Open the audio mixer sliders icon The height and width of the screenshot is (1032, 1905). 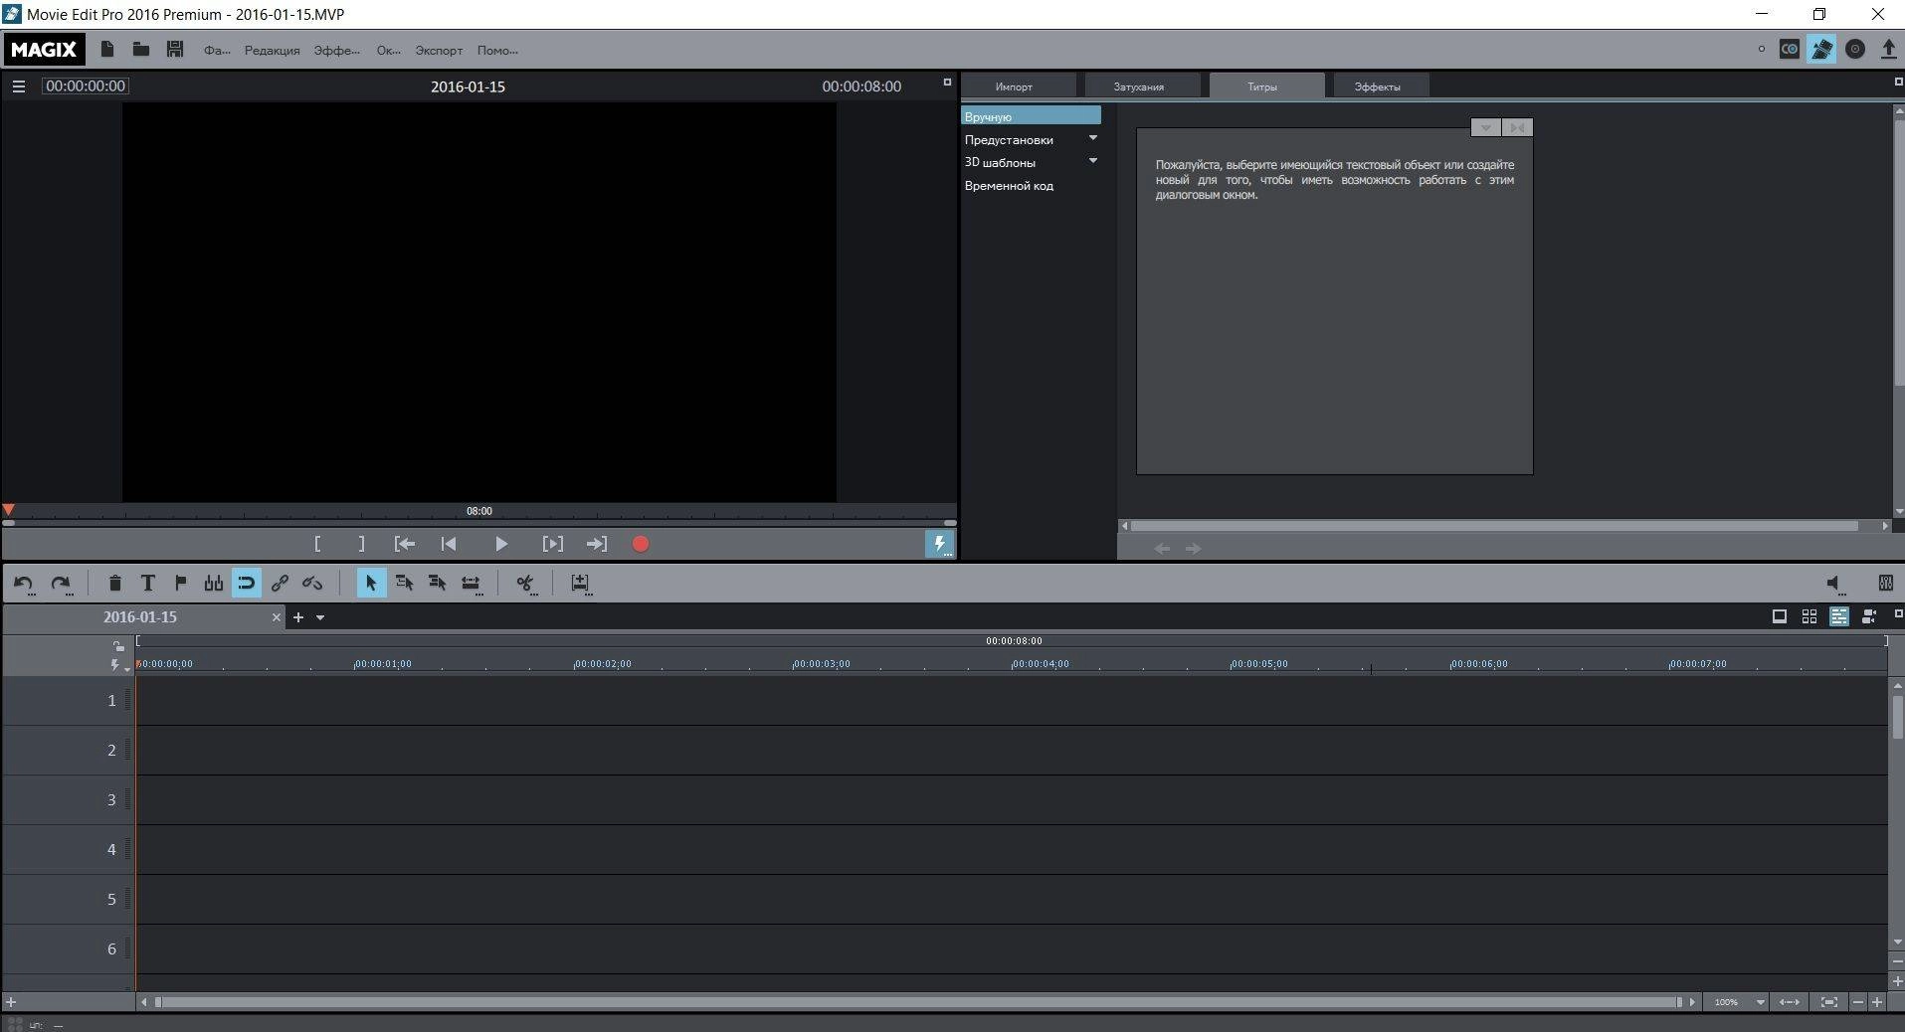click(x=1885, y=584)
